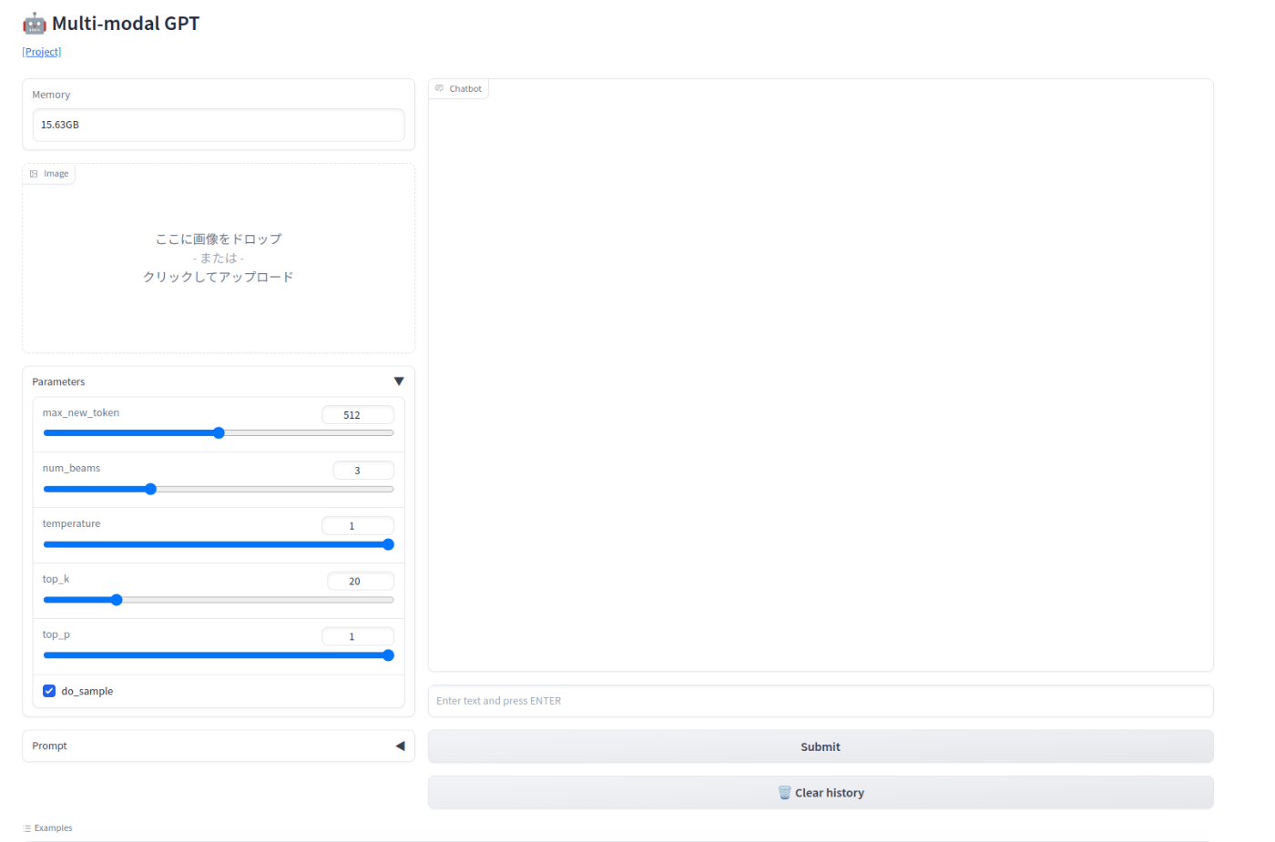
Task: Click the Clear history button
Action: click(821, 793)
